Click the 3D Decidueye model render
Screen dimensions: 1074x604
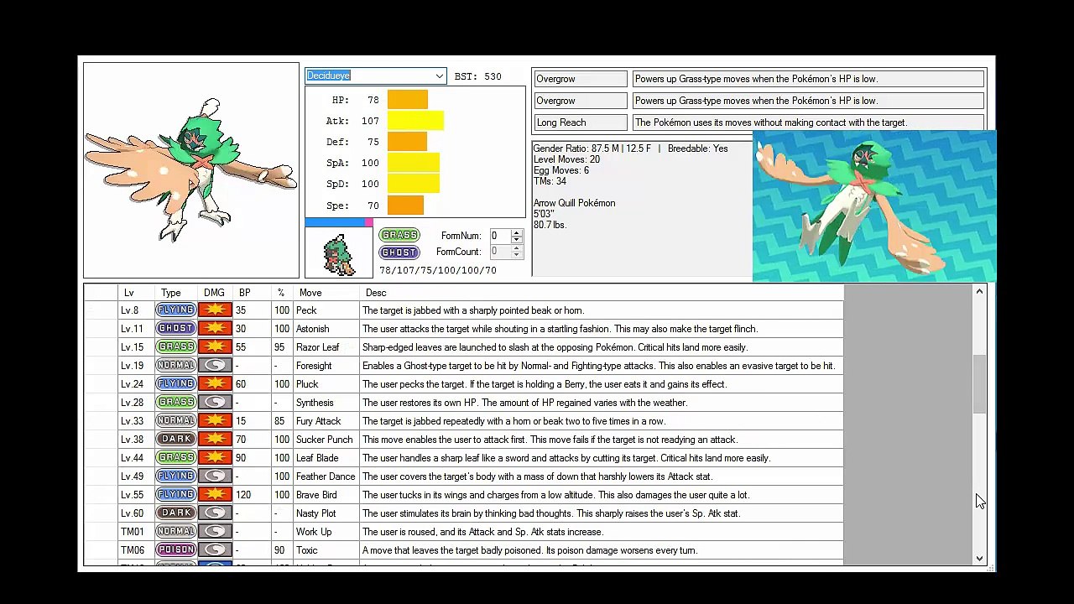click(874, 206)
